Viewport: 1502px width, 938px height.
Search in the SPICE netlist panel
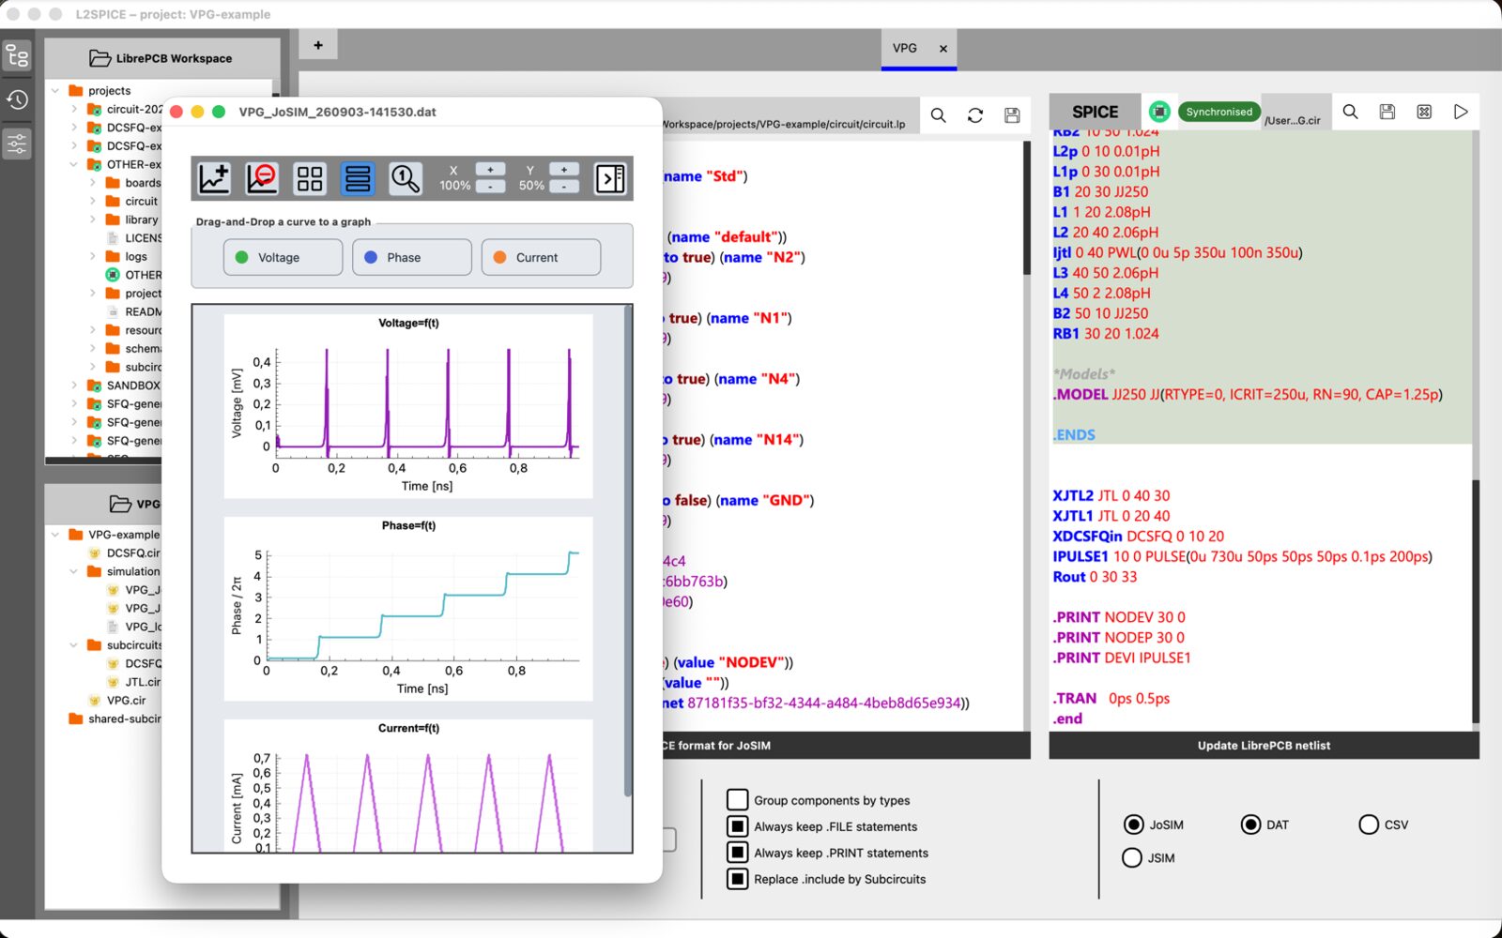[1350, 112]
